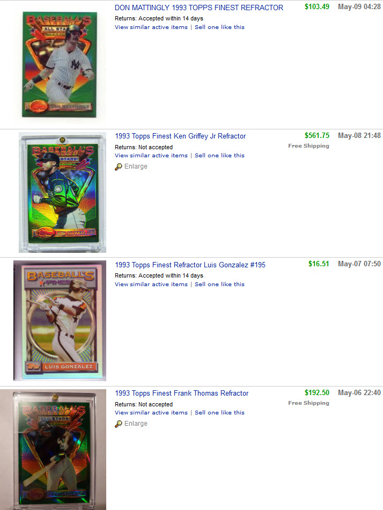View similar active items for Mattingly card
The height and width of the screenshot is (510, 383).
151,27
